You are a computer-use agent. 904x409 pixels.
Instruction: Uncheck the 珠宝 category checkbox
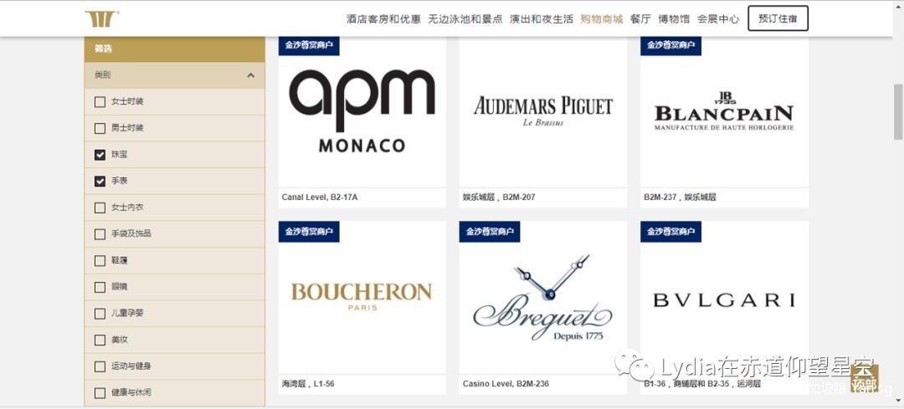tap(100, 155)
